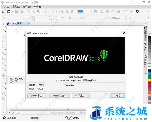The image size is (152, 122).
Task: Increase nudge distance with spinner arrow
Action: click(124, 17)
